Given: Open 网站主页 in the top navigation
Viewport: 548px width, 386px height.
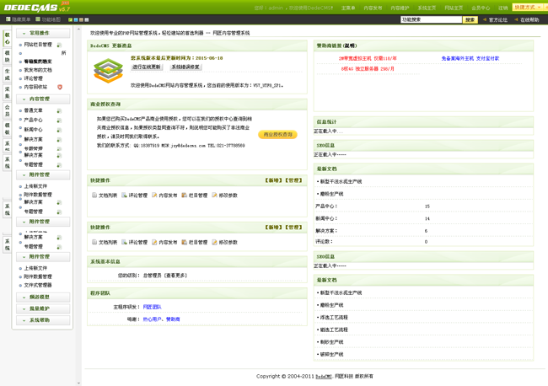Looking at the screenshot, I should tap(454, 8).
